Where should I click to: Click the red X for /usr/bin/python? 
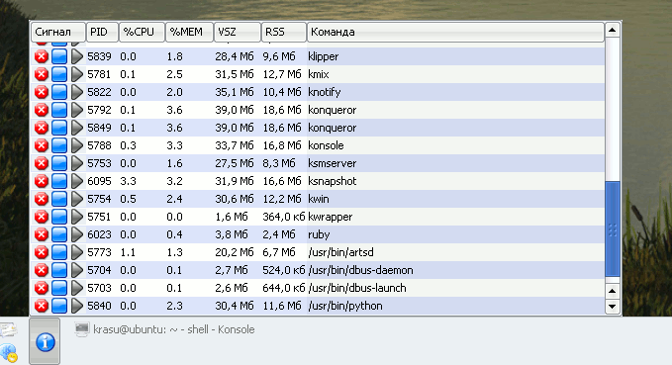(42, 306)
